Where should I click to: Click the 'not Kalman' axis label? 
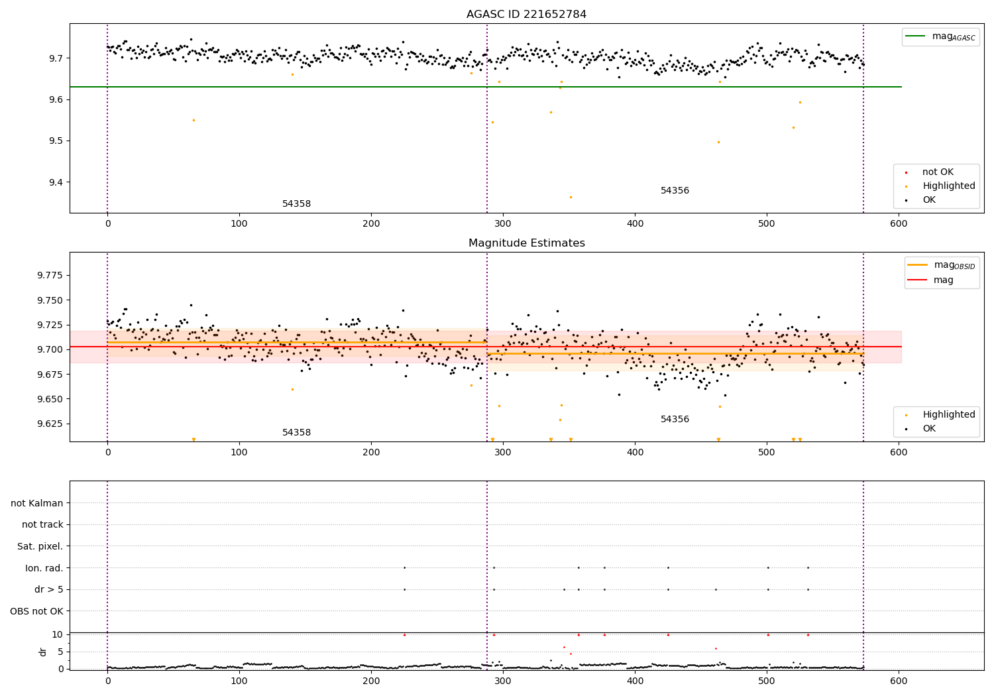point(37,503)
